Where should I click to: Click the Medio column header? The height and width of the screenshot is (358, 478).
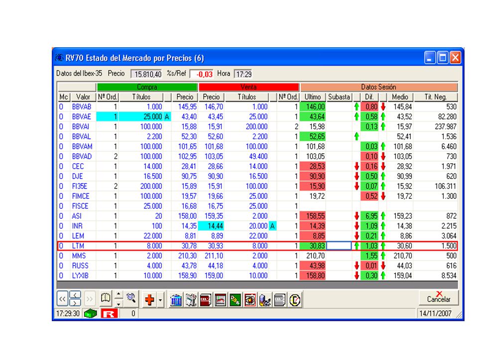click(400, 97)
